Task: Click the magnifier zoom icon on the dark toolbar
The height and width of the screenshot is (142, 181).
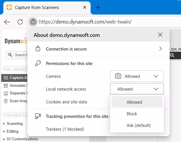Action: tap(172, 55)
